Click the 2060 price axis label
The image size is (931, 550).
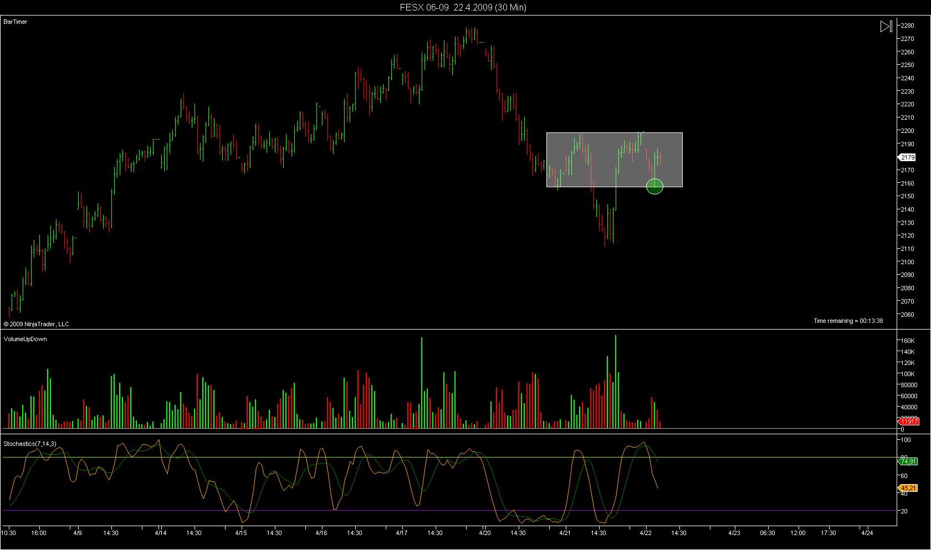coord(907,315)
